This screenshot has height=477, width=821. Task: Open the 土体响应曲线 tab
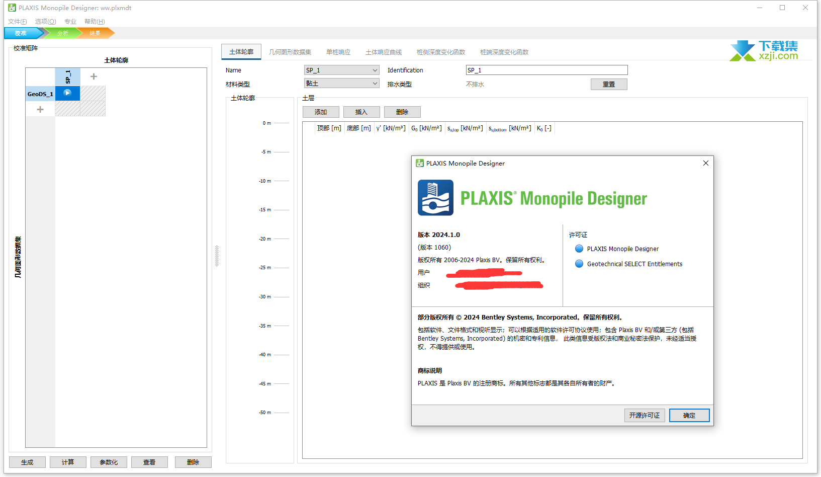384,52
